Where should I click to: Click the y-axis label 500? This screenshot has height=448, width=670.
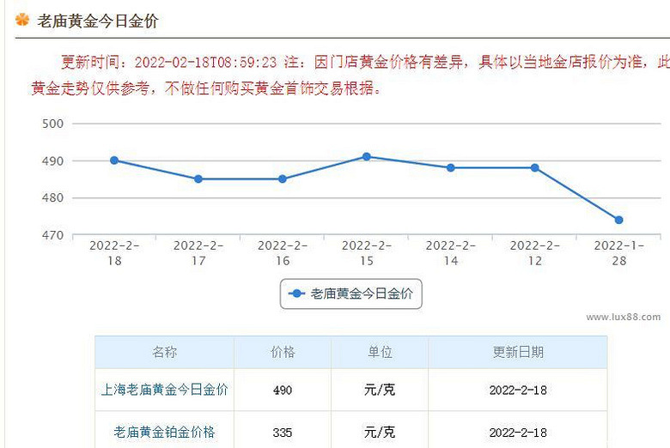pyautogui.click(x=52, y=124)
